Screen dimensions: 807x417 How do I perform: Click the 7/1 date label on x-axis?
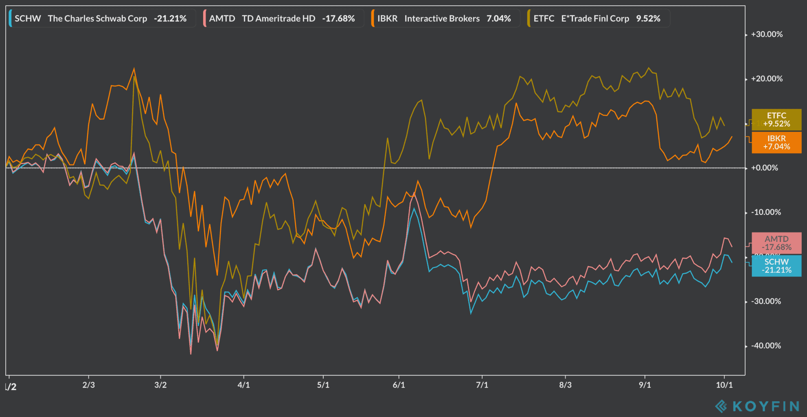(482, 385)
